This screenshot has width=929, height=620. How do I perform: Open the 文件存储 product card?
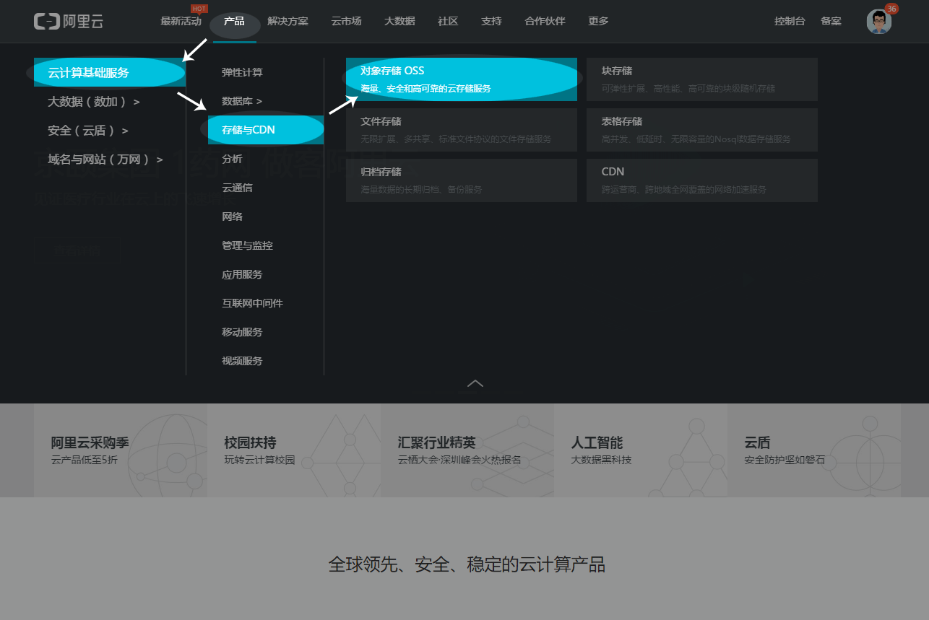pyautogui.click(x=462, y=130)
